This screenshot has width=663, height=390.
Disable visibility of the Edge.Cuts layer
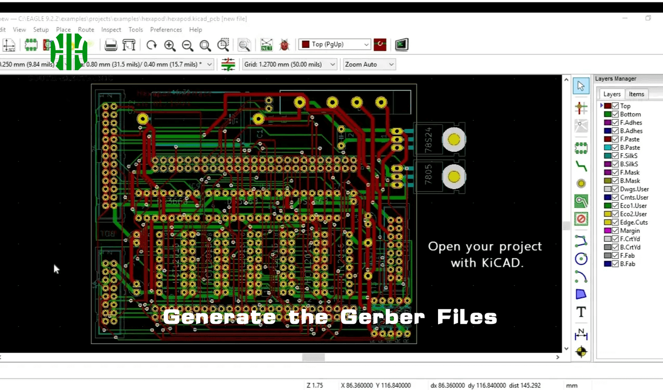coord(615,222)
